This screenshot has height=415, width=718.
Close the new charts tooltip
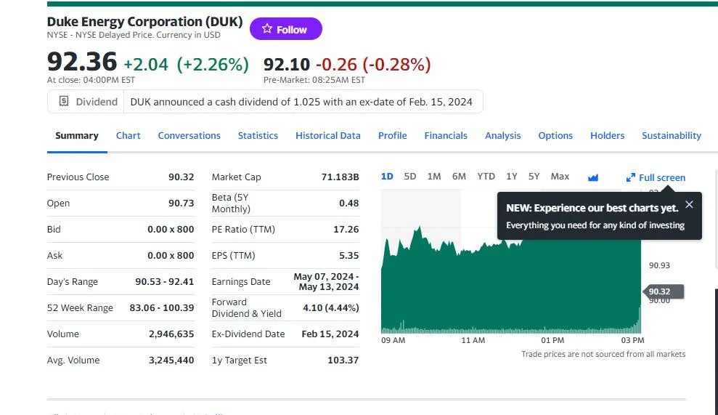689,205
